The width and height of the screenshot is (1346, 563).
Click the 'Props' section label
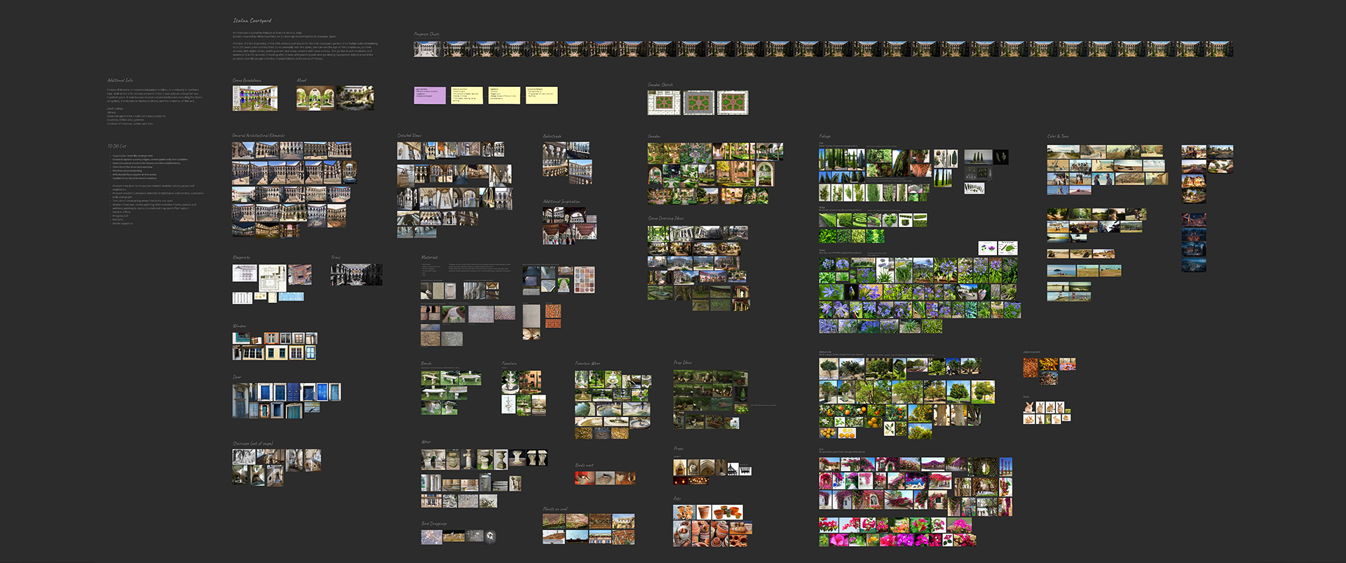(679, 449)
